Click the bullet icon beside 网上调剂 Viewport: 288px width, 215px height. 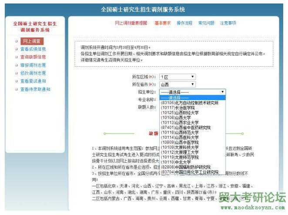coord(17,41)
